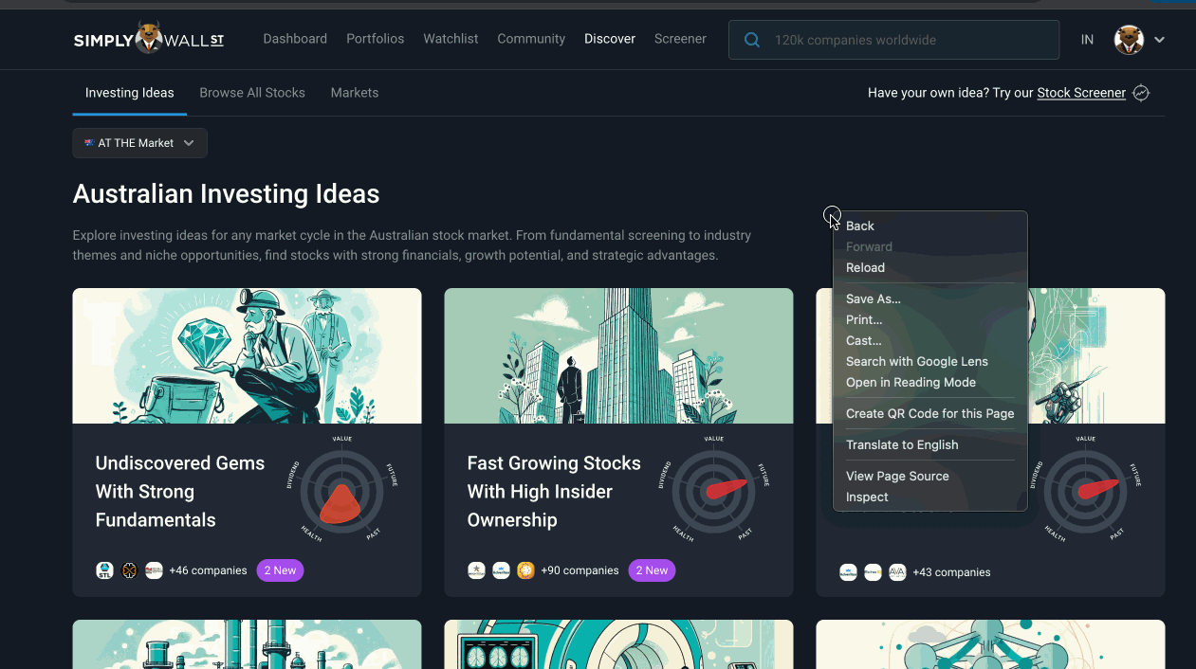Open the Community page

point(531,39)
